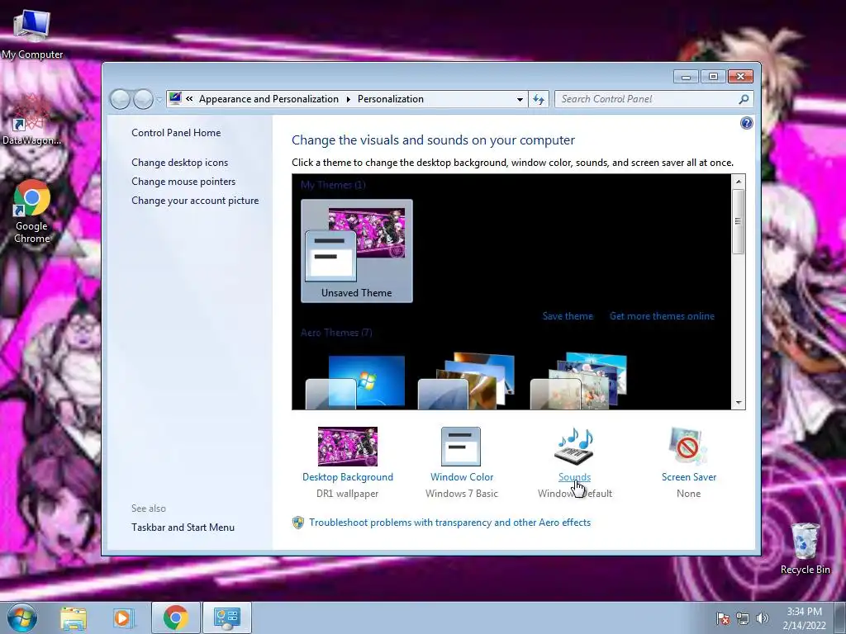The height and width of the screenshot is (634, 846).
Task: Click the Appearance and Personalization breadcrumb
Action: [269, 99]
